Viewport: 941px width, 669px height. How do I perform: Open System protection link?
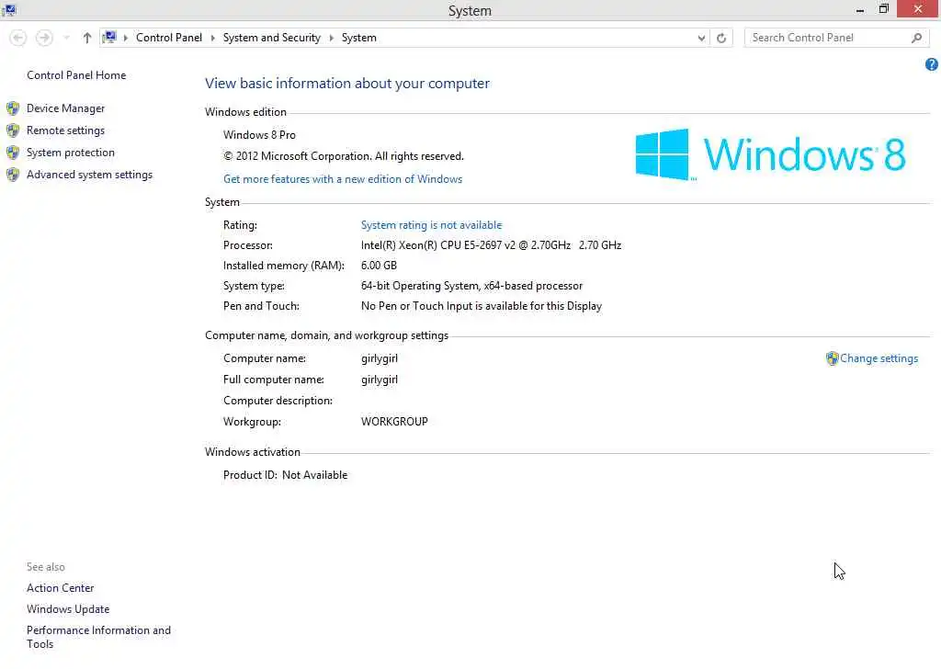point(70,153)
